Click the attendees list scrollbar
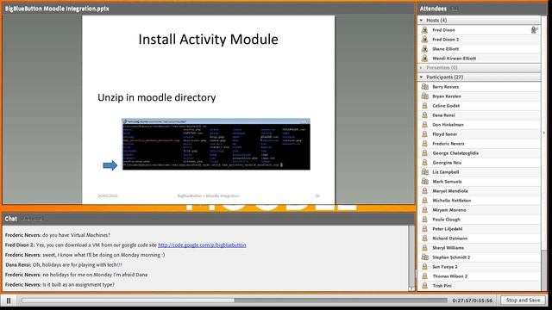This screenshot has width=552, height=310. tap(544, 153)
